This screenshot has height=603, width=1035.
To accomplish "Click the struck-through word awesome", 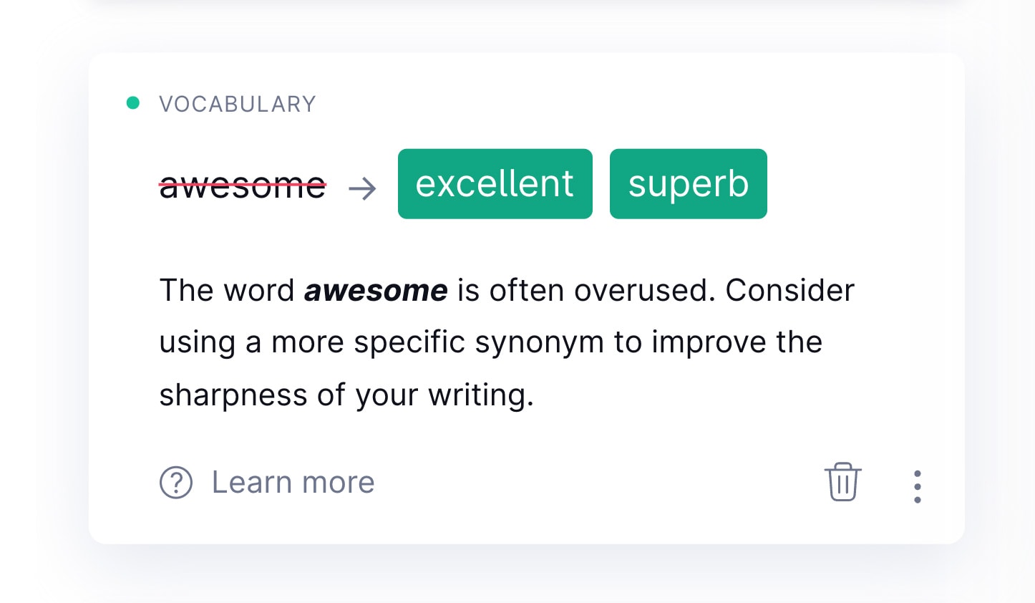I will pos(243,185).
